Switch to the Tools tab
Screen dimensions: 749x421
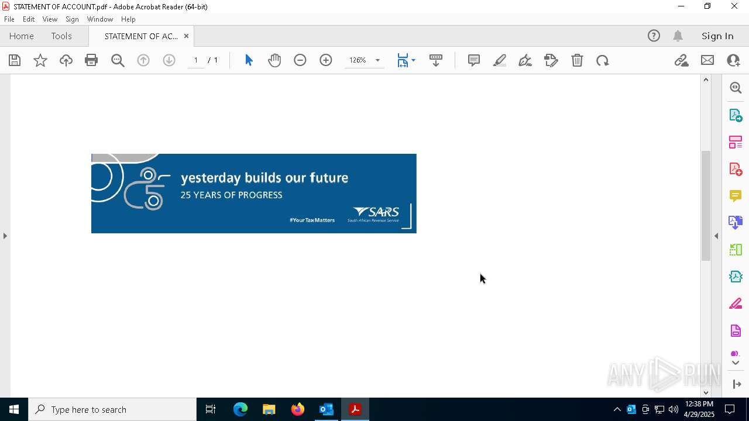click(x=61, y=36)
